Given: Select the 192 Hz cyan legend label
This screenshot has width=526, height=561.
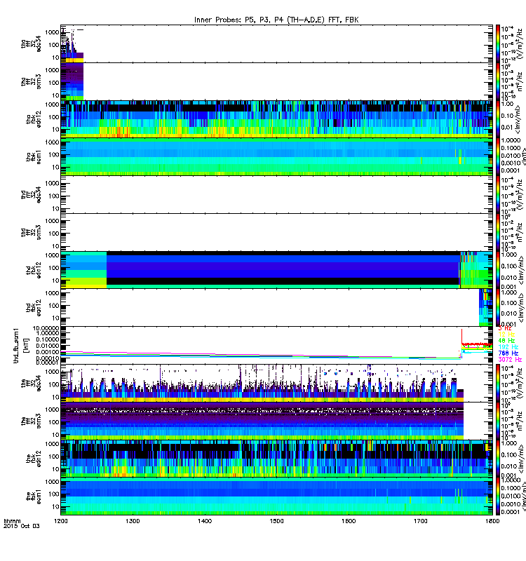Looking at the screenshot, I should 508,347.
